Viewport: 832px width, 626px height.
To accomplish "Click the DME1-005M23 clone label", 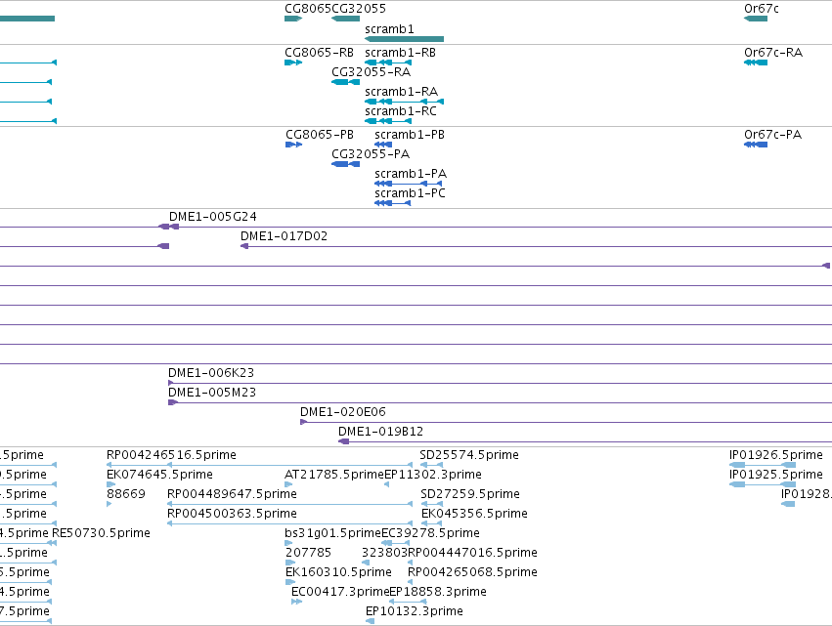I will pos(212,393).
